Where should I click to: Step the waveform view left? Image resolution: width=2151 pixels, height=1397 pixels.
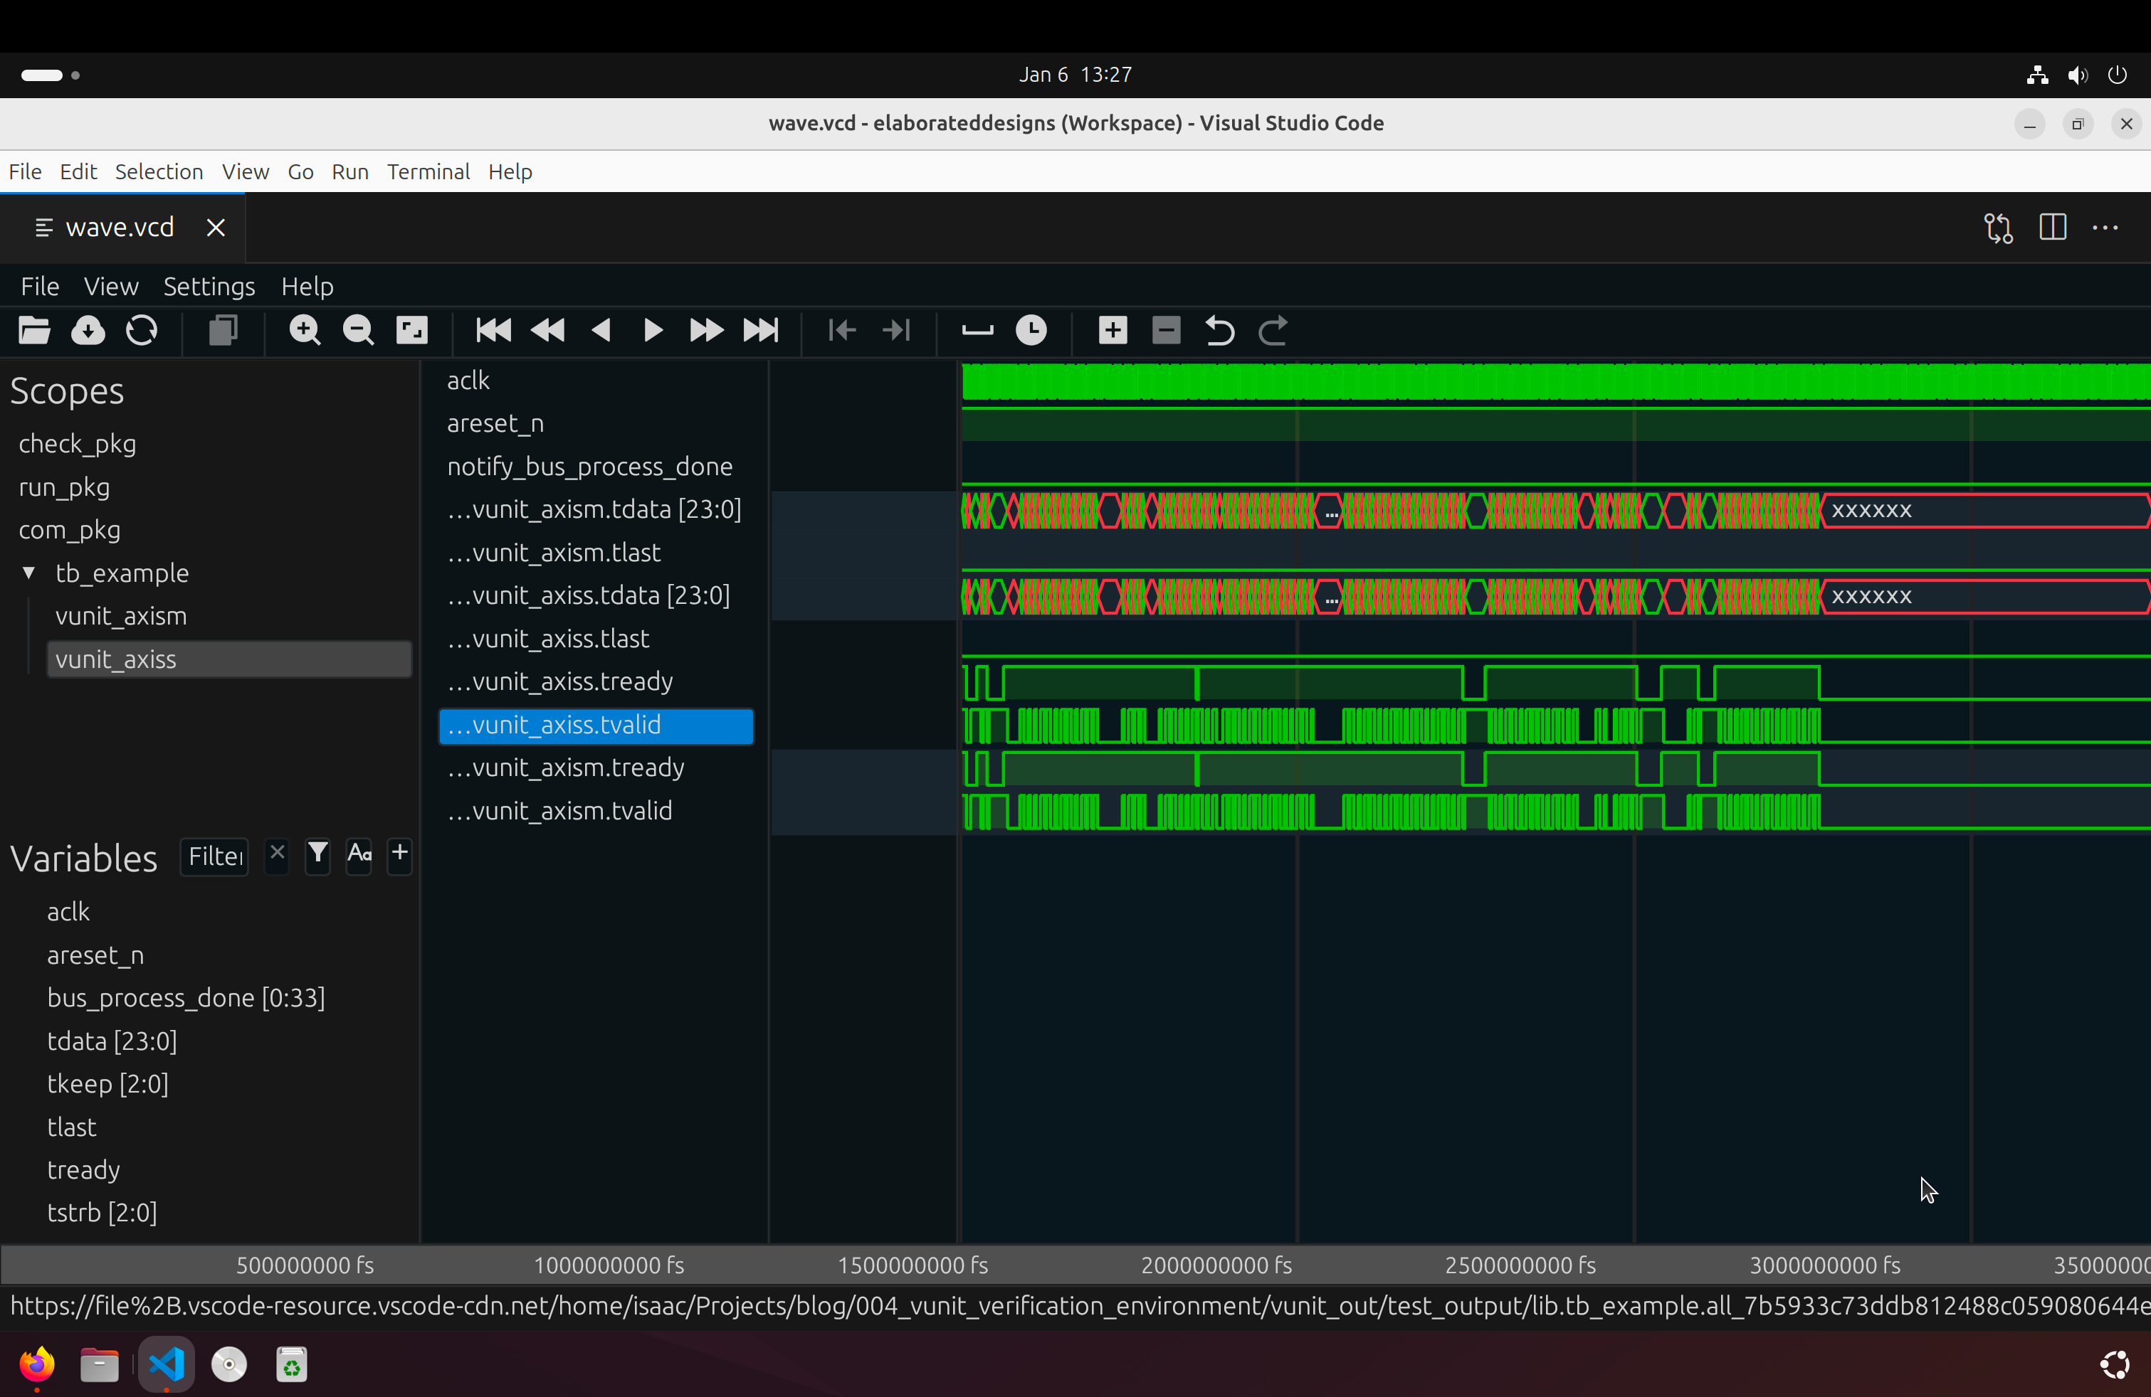pyautogui.click(x=601, y=331)
